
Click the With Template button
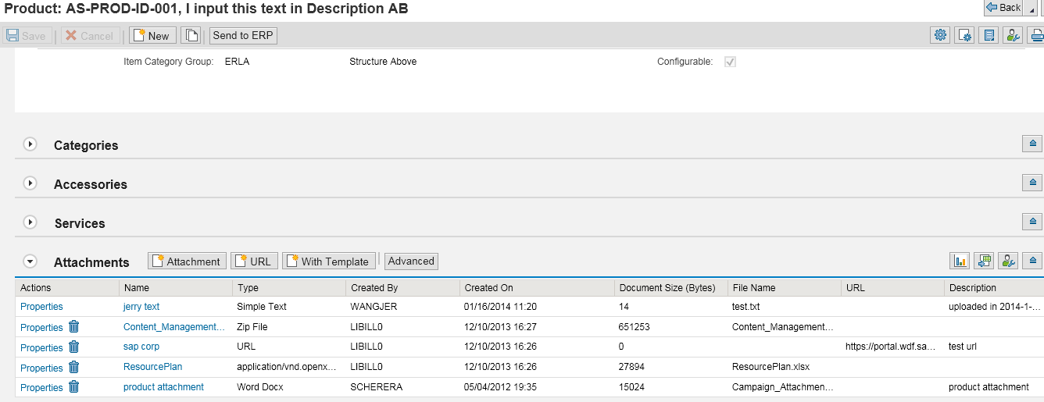tap(329, 261)
